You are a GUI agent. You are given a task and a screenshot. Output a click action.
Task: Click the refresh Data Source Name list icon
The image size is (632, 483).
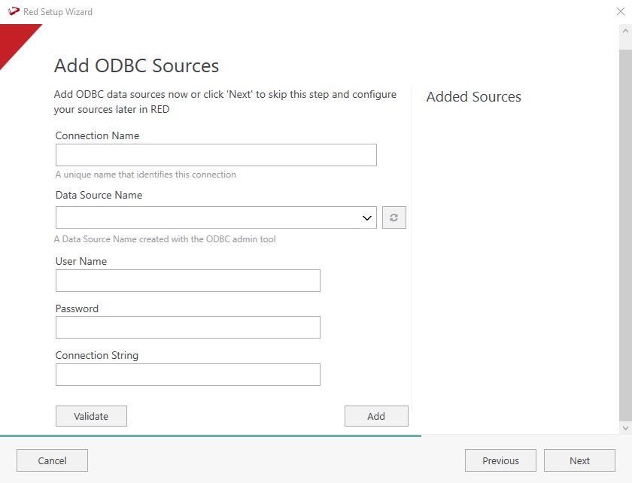coord(393,218)
